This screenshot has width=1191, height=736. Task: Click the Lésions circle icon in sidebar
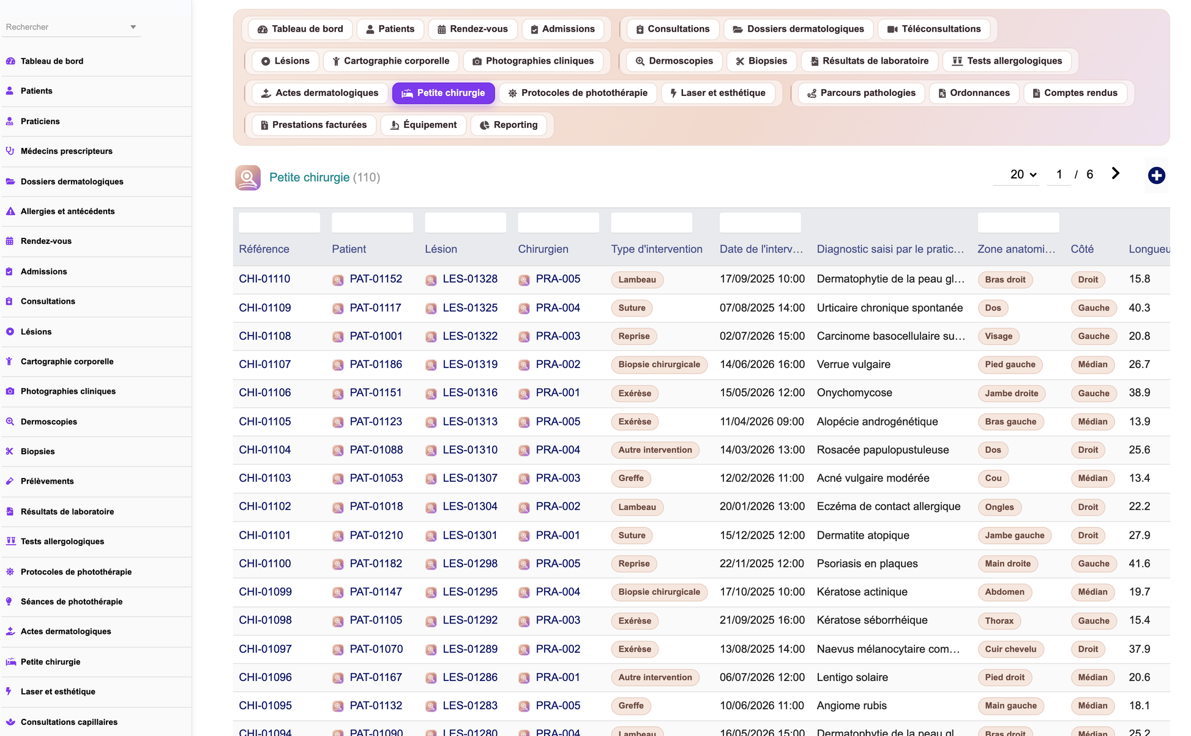coord(10,332)
